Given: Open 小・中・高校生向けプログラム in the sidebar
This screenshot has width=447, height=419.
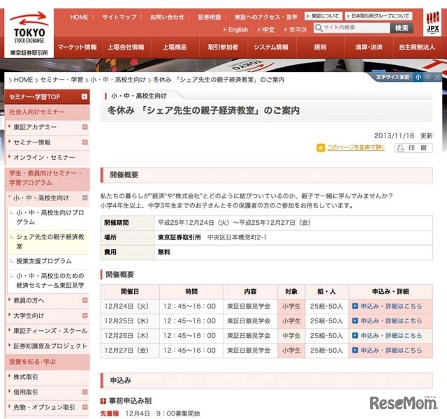Looking at the screenshot, I should coord(50,217).
